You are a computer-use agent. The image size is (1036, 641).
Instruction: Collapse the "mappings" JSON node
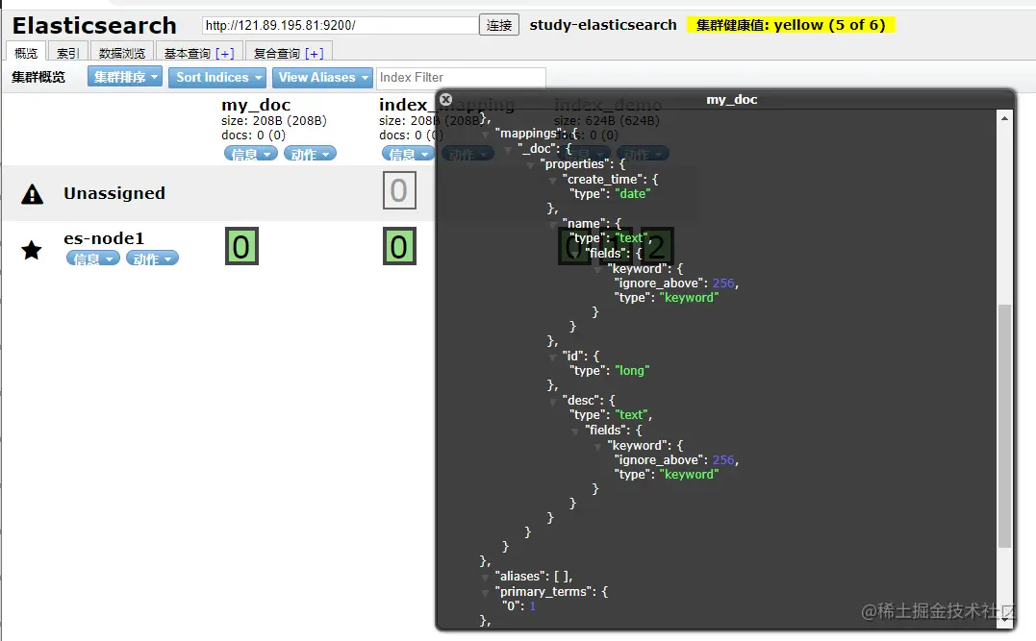tap(486, 134)
